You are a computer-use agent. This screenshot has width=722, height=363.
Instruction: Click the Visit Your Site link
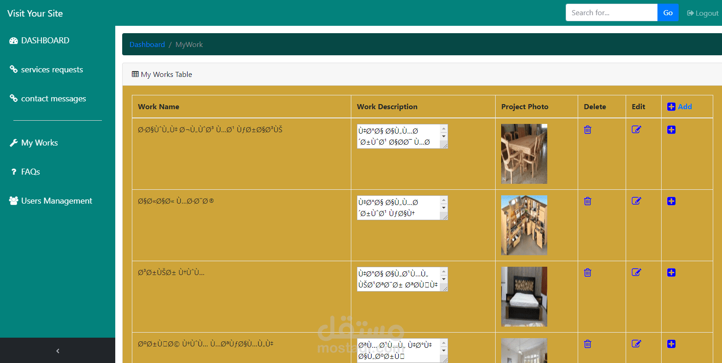(35, 13)
